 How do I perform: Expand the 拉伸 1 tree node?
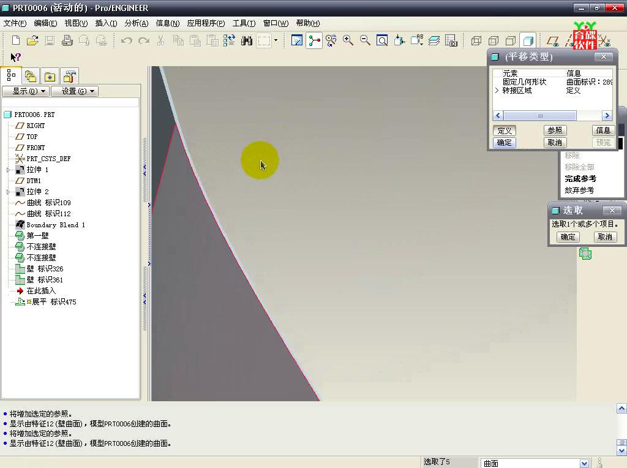pyautogui.click(x=8, y=170)
